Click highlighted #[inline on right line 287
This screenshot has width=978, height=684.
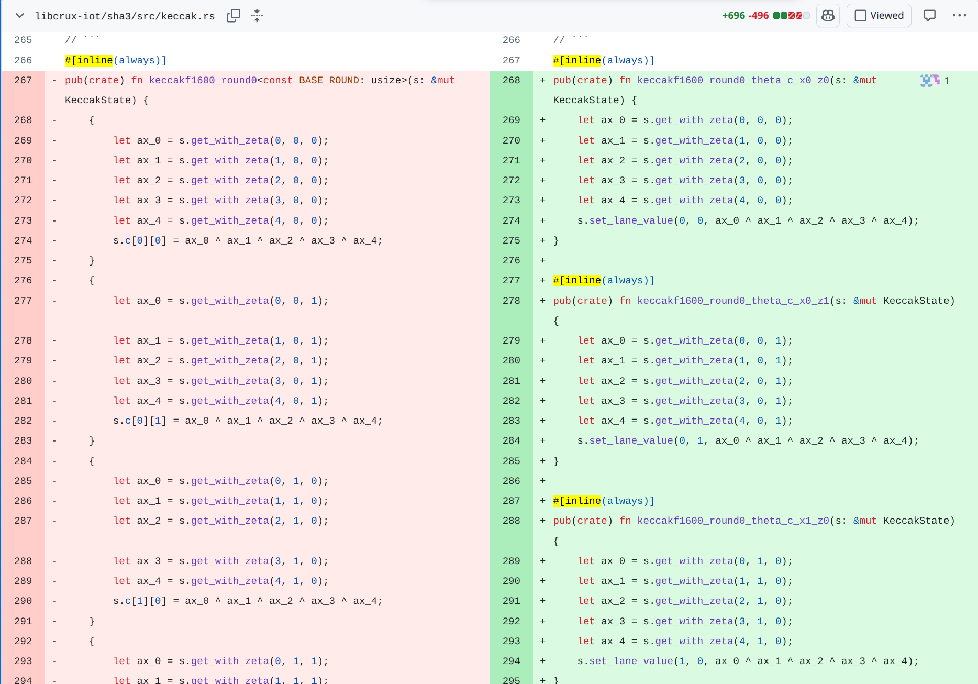pos(577,501)
